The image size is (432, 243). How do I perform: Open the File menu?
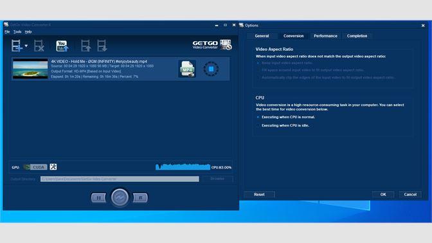7,32
